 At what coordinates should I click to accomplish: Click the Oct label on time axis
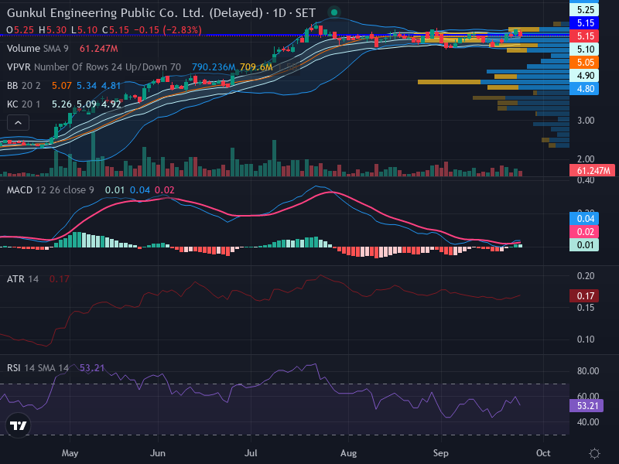coord(543,453)
